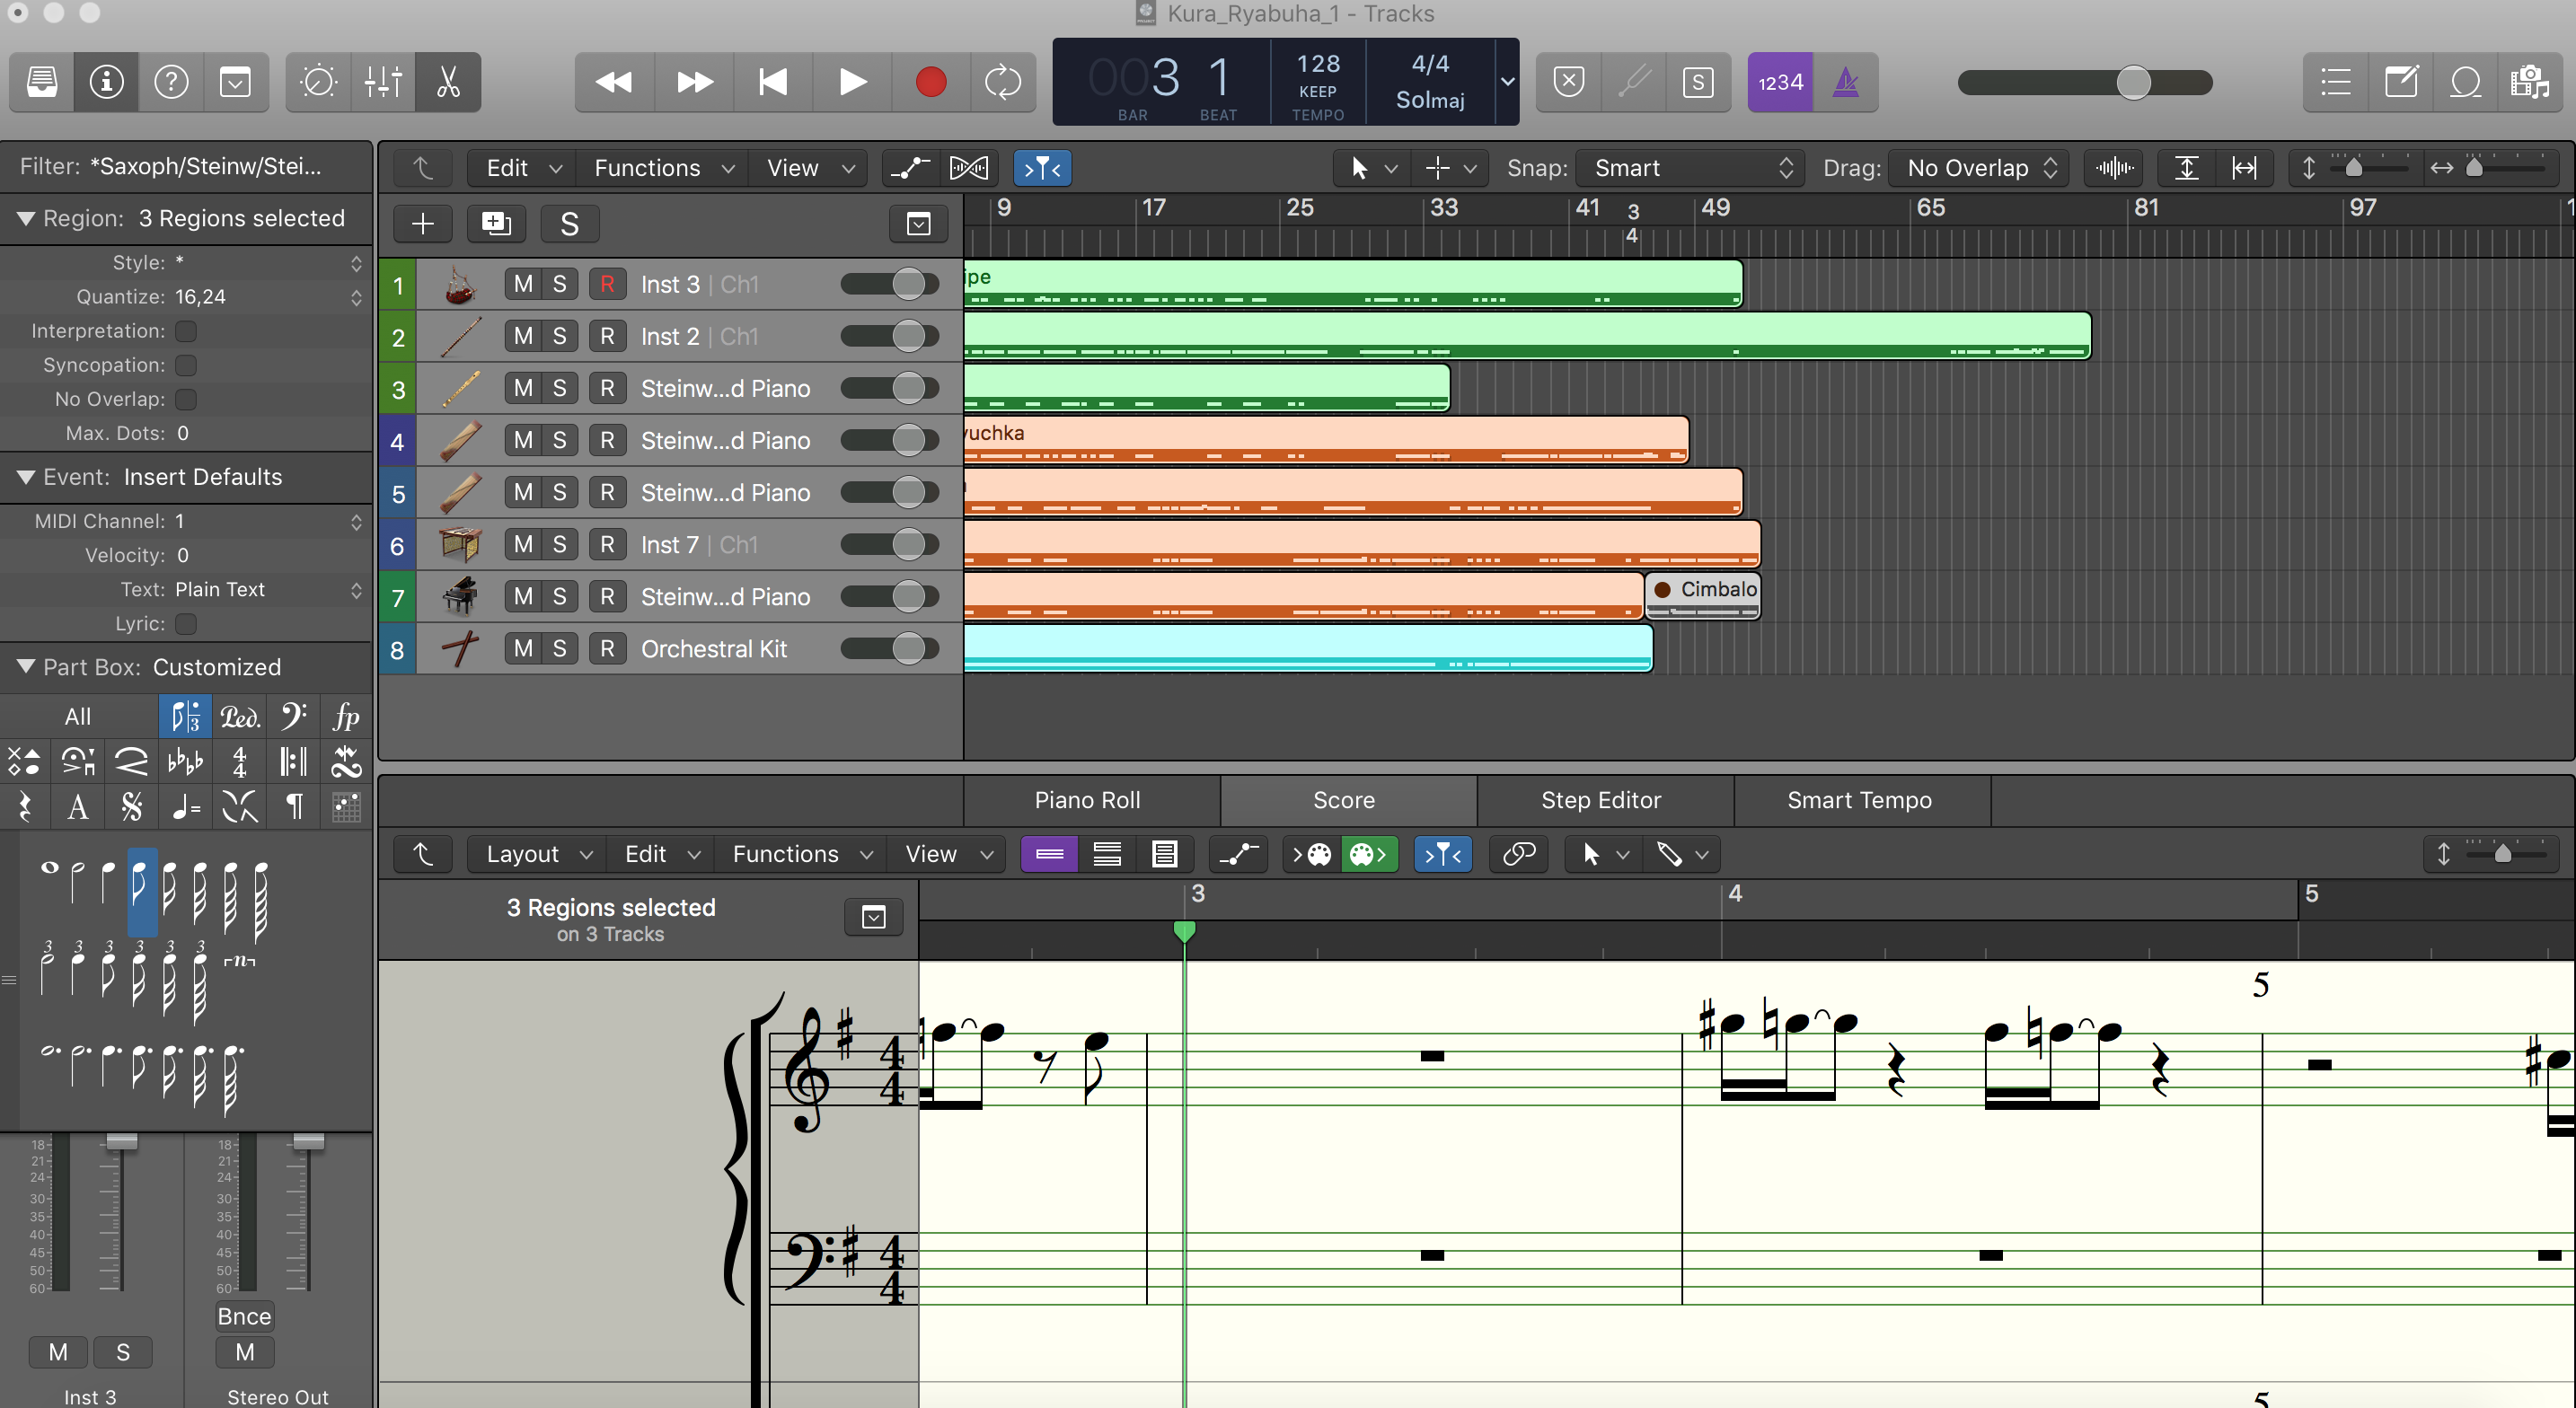Screen dimensions: 2576x1408
Task: Mute the Orchestral Kit track
Action: point(522,649)
